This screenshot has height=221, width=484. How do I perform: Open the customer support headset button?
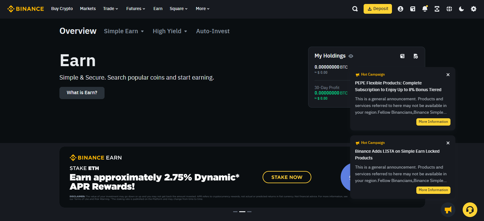pos(470,210)
